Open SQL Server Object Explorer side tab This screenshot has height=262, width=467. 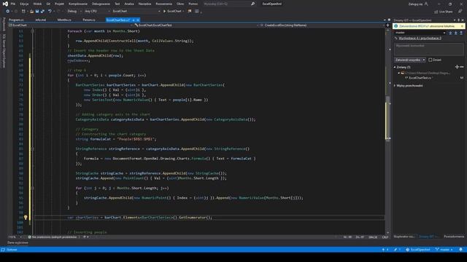[x=4, y=51]
